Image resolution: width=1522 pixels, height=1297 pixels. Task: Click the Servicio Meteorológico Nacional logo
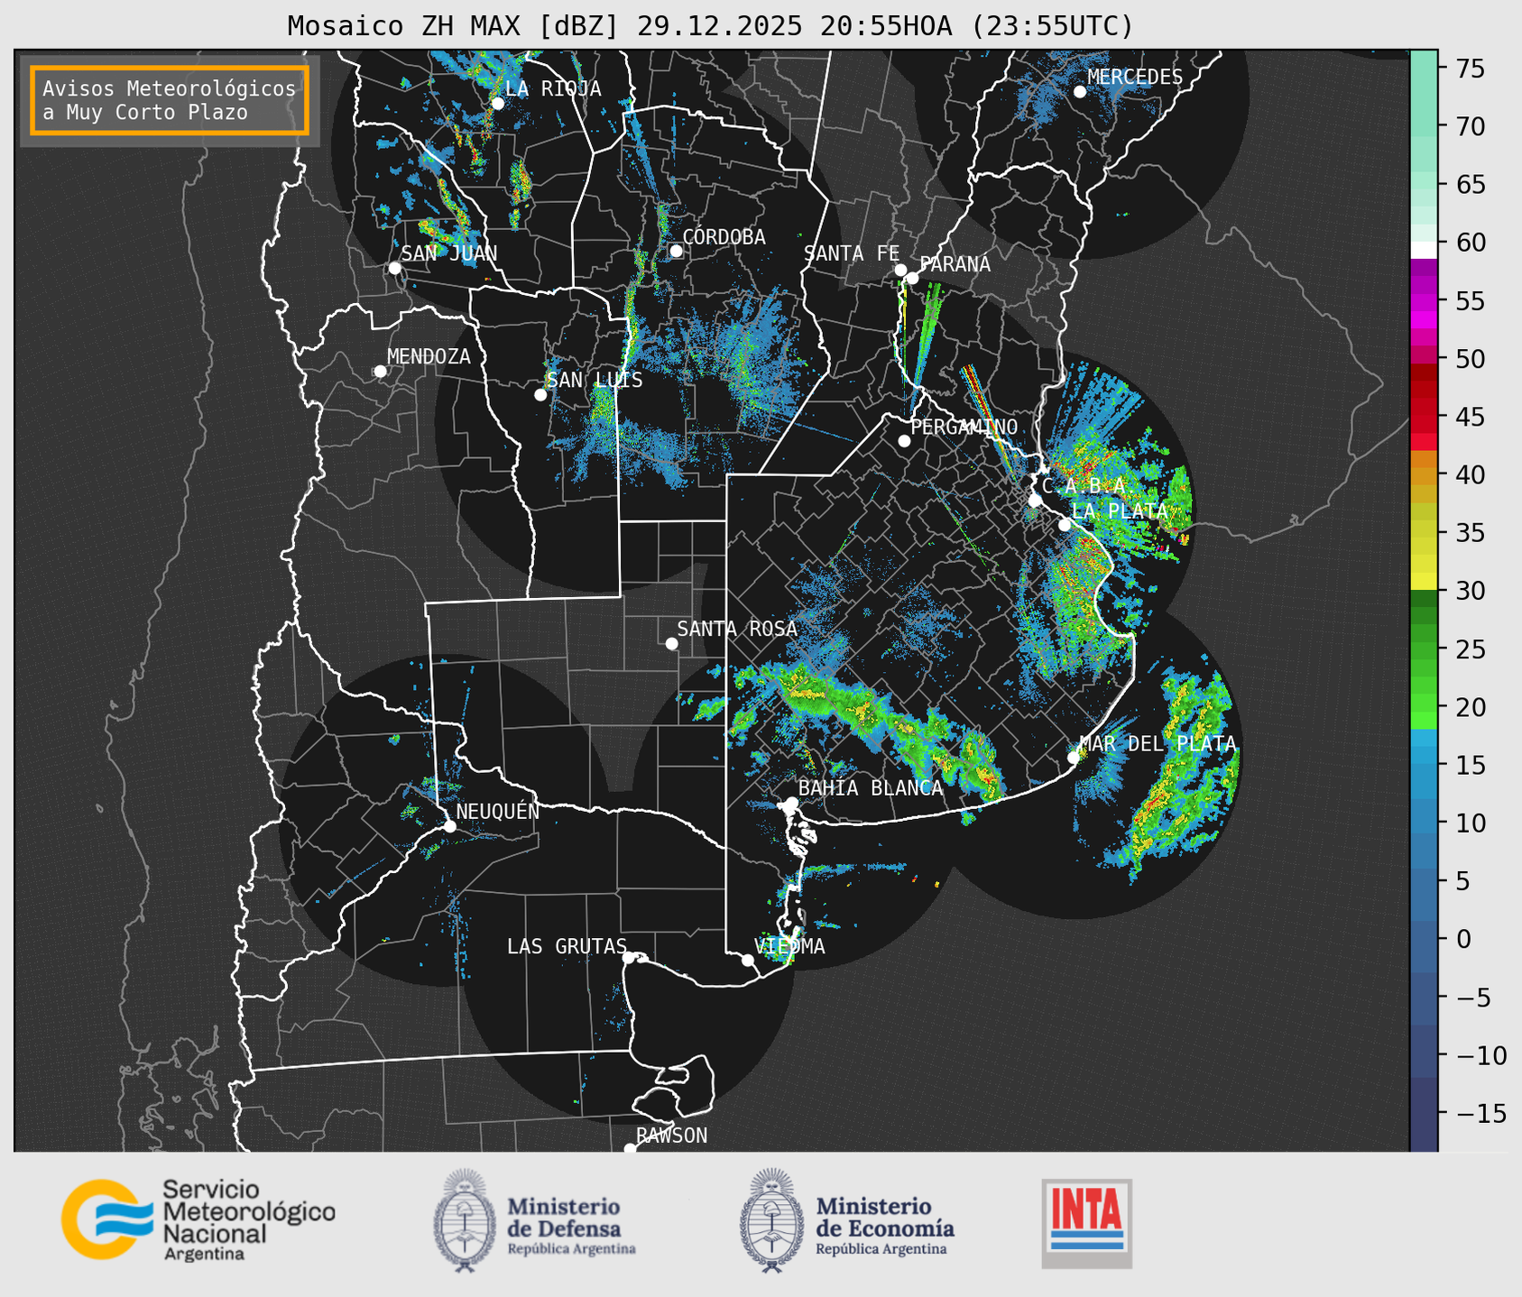tap(198, 1219)
